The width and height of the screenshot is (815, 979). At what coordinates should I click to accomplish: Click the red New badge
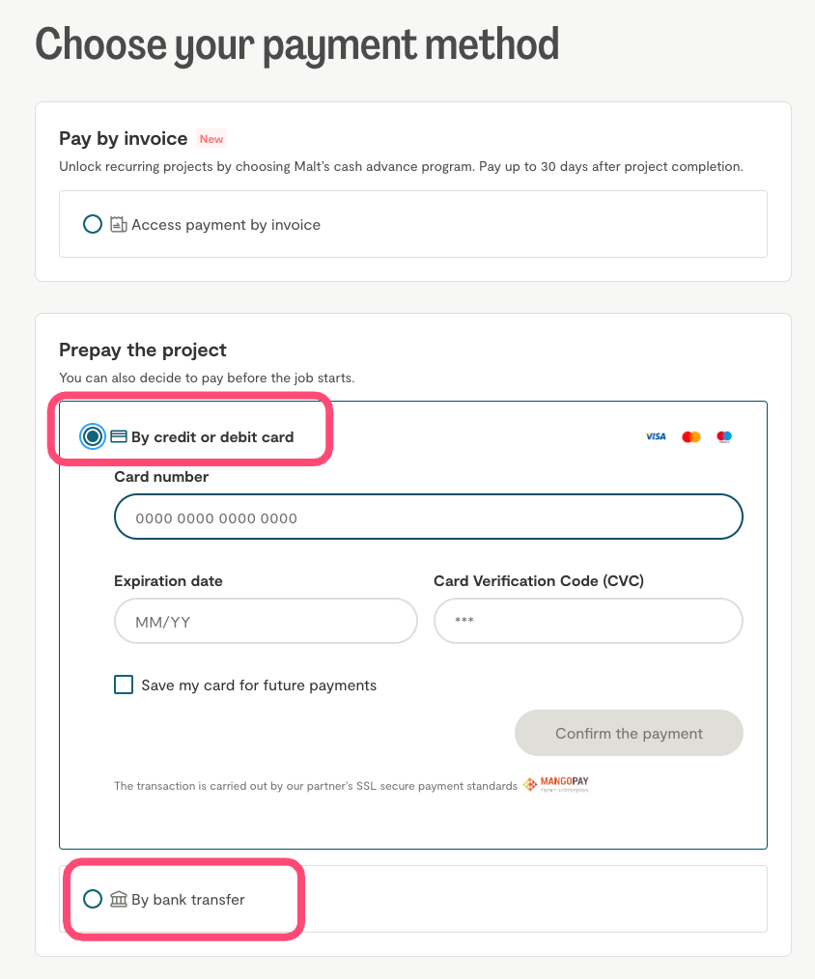[211, 139]
